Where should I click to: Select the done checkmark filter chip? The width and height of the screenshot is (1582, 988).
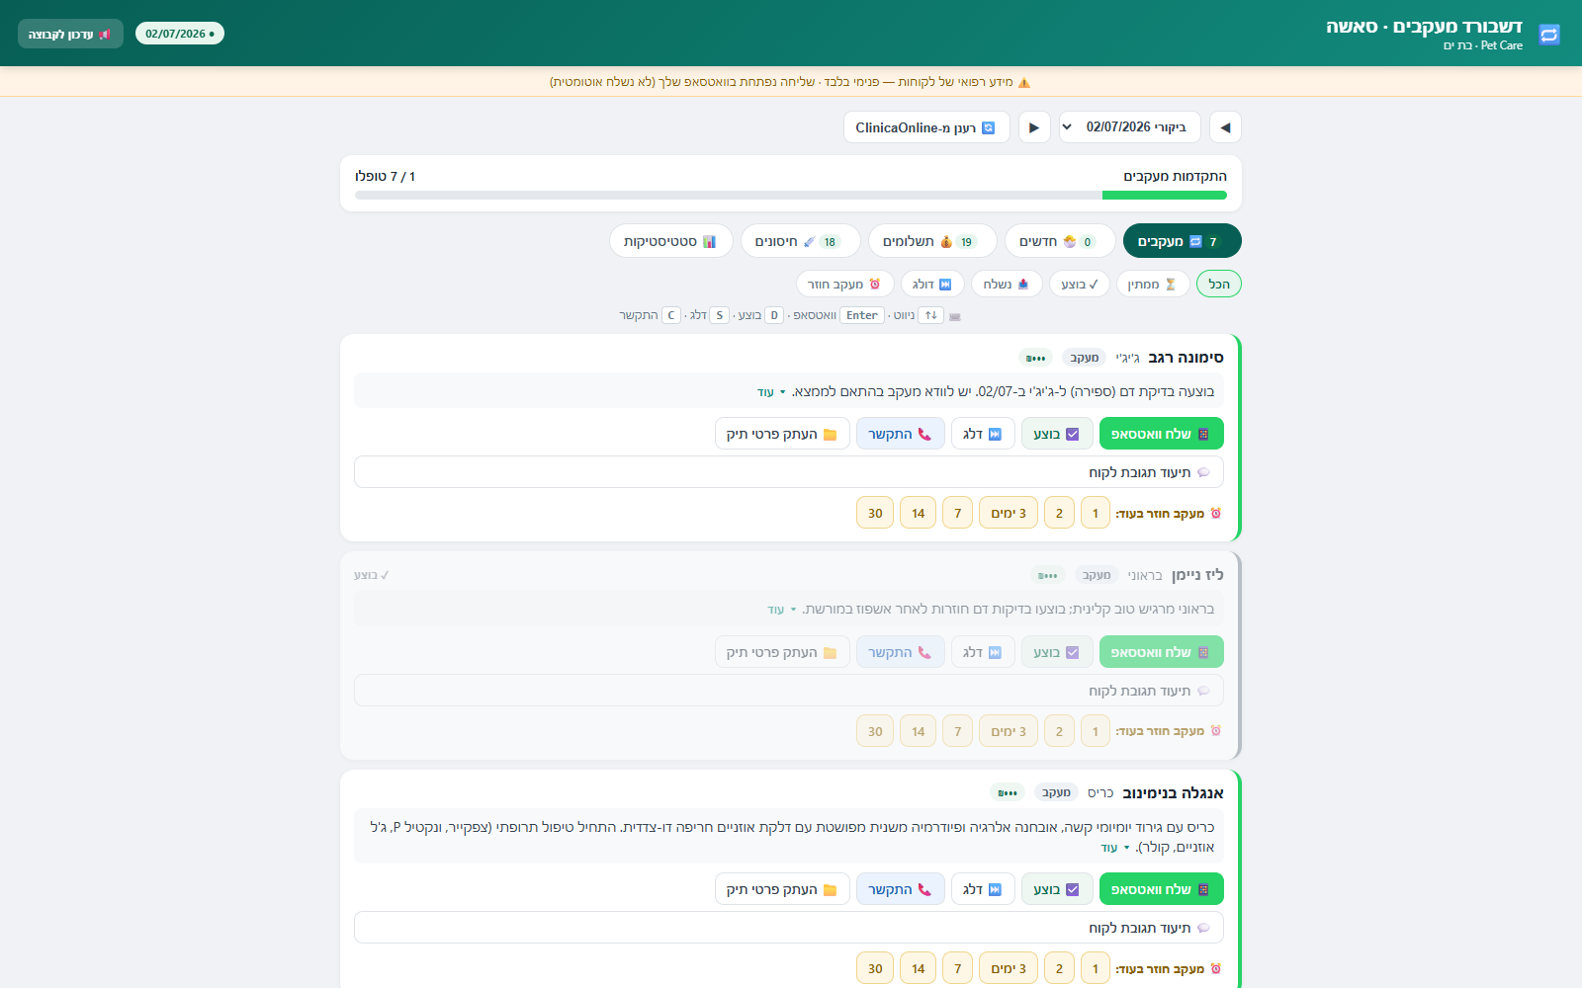point(1079,285)
